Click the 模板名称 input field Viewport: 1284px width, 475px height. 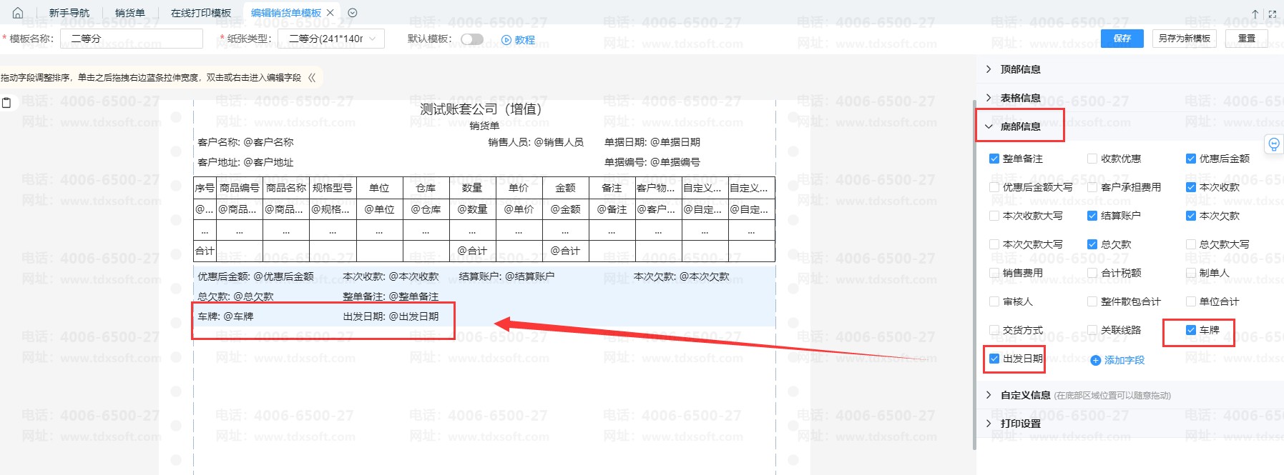tap(132, 39)
